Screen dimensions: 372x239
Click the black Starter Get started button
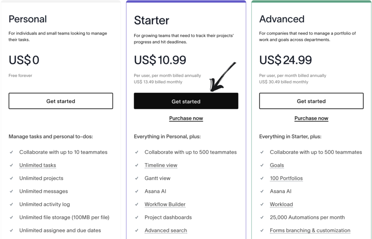pyautogui.click(x=186, y=101)
